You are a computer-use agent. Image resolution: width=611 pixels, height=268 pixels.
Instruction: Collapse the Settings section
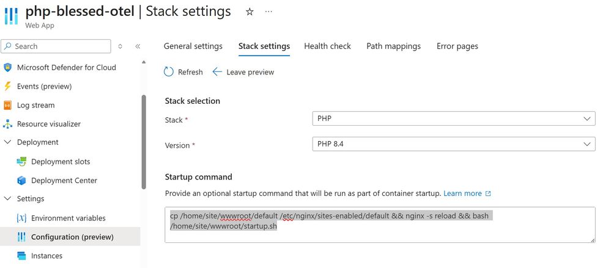(x=8, y=199)
